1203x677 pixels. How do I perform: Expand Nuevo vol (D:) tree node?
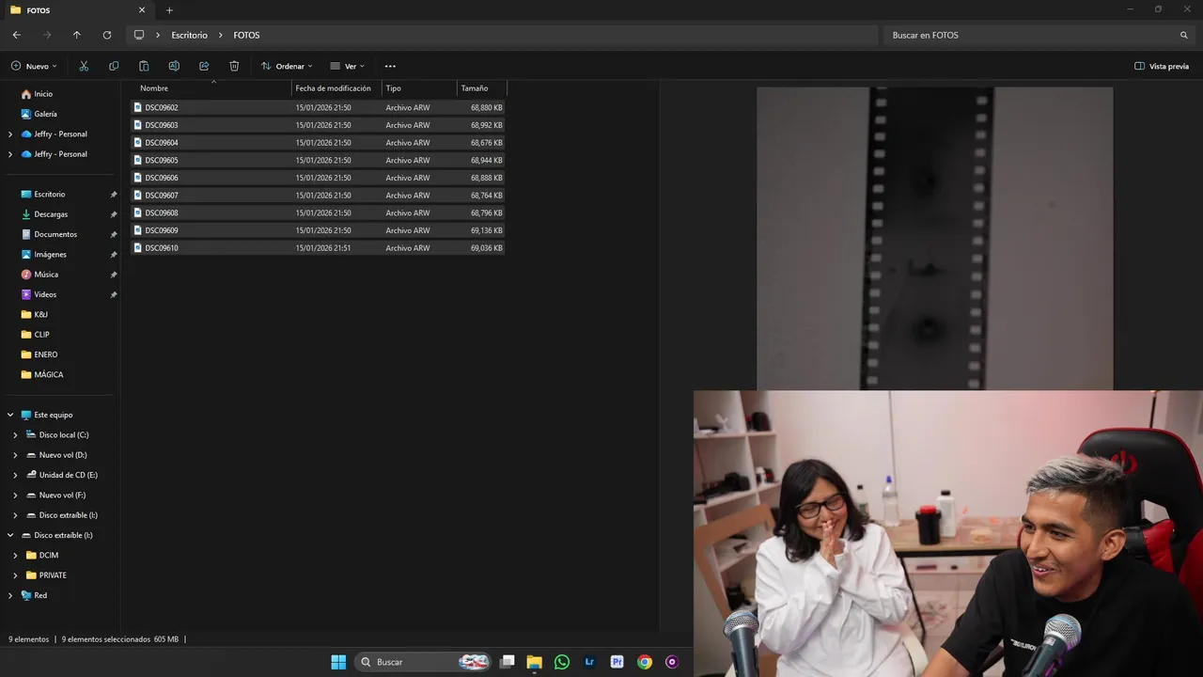point(15,455)
